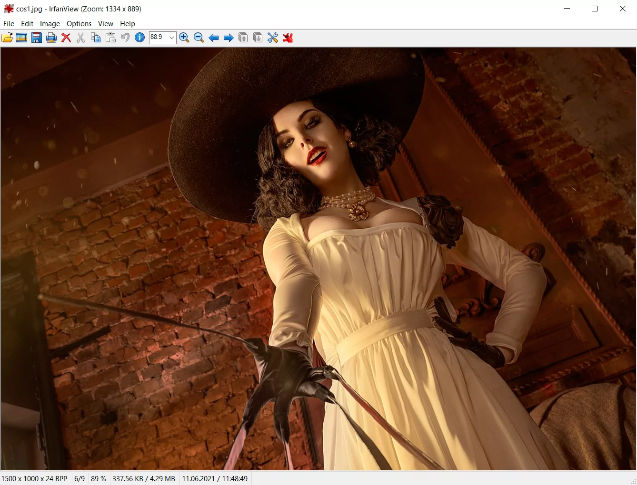637x485 pixels.
Task: Open a file with the folder icon
Action: pos(7,38)
